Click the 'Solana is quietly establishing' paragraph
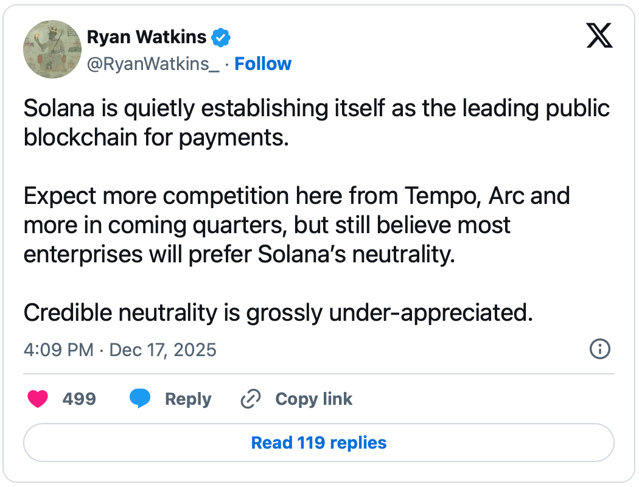The image size is (639, 487). pos(316,122)
